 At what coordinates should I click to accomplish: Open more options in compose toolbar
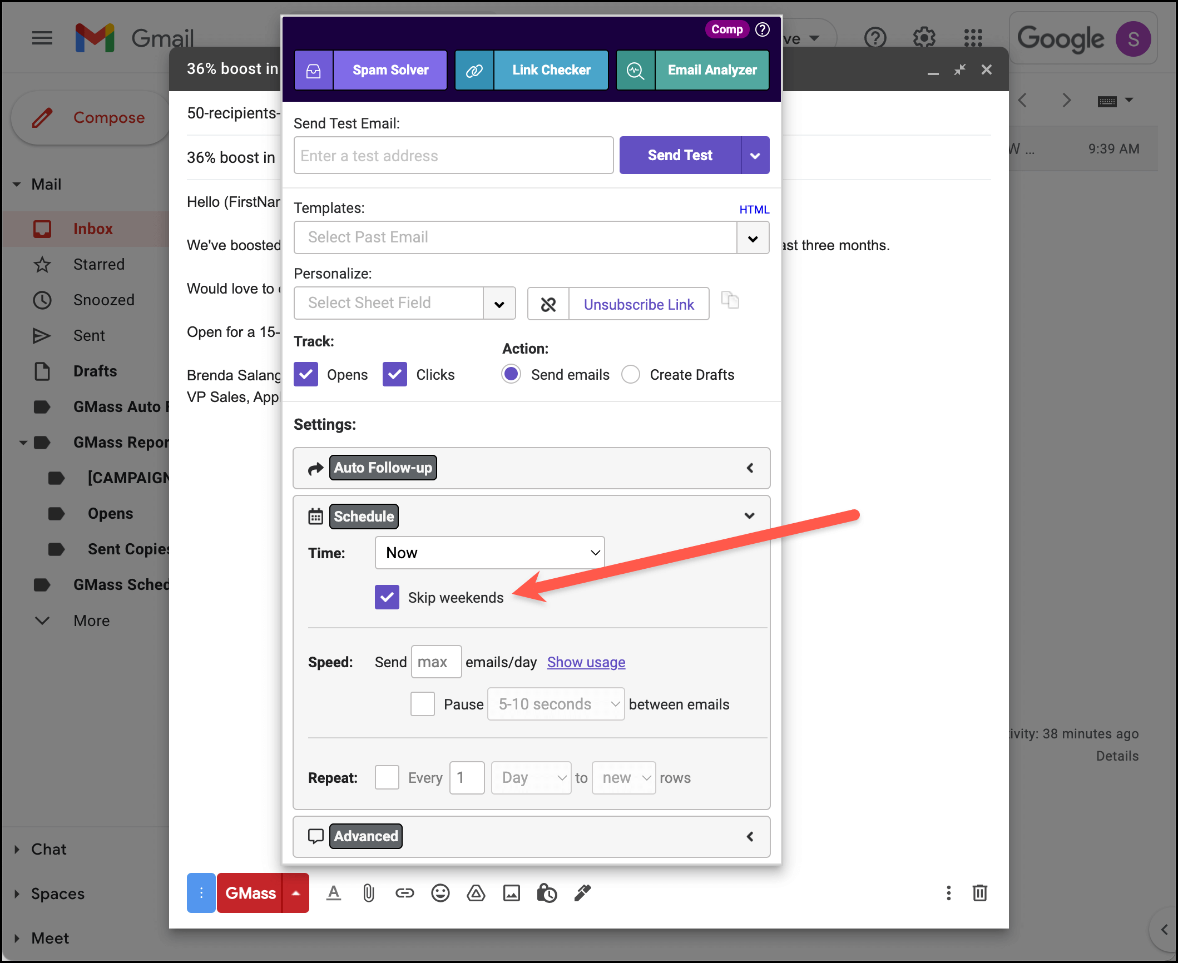pos(948,893)
